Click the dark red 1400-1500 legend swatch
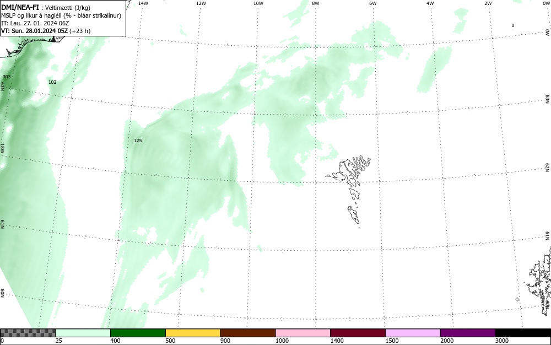Viewport: 551px width, 345px height. tap(358, 333)
